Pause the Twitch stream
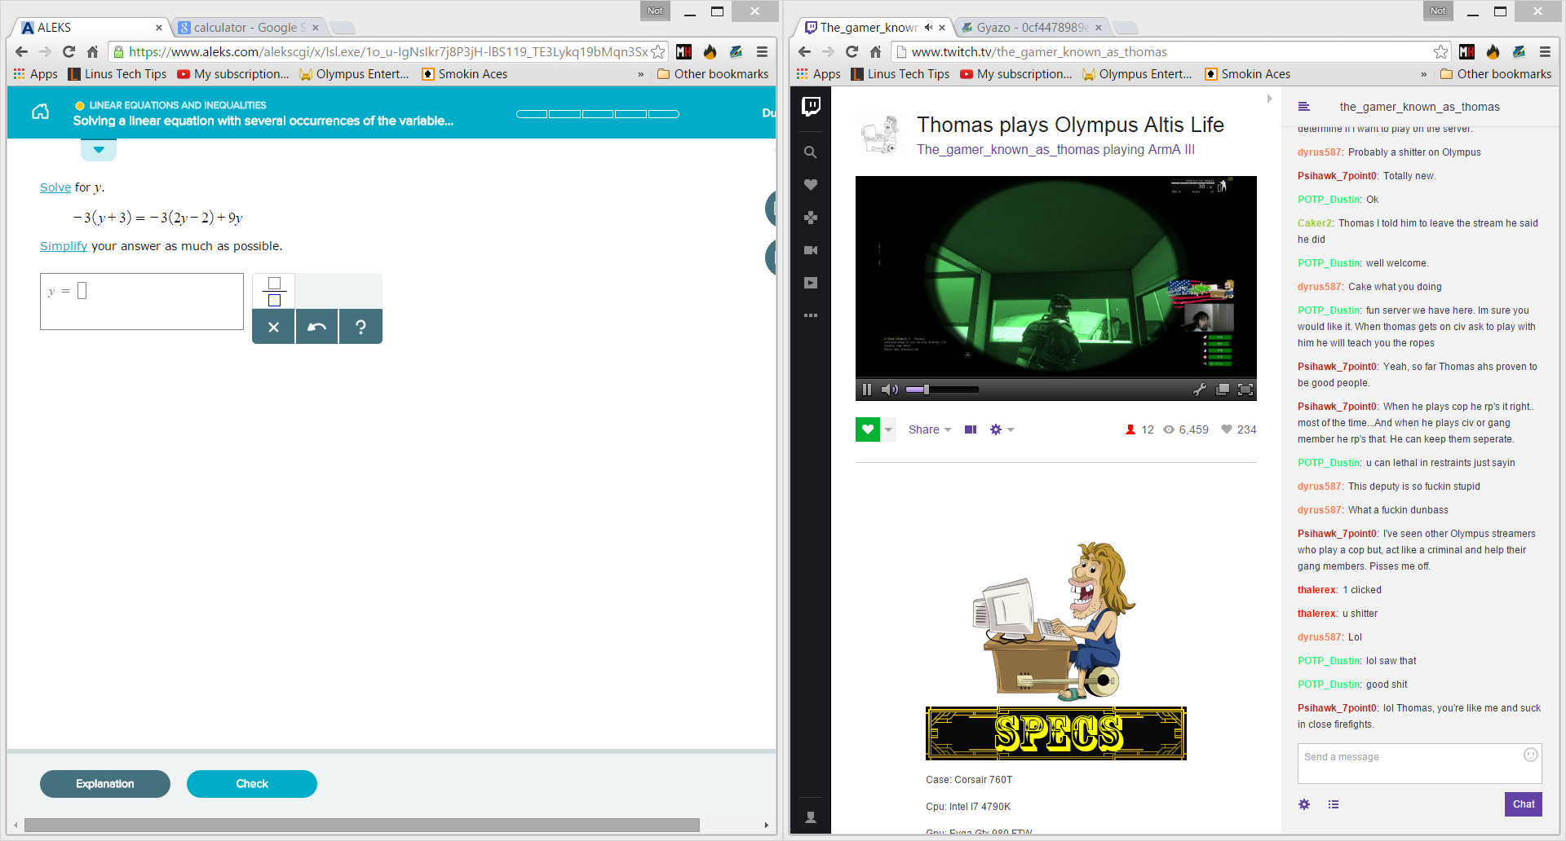Image resolution: width=1566 pixels, height=841 pixels. coord(867,390)
